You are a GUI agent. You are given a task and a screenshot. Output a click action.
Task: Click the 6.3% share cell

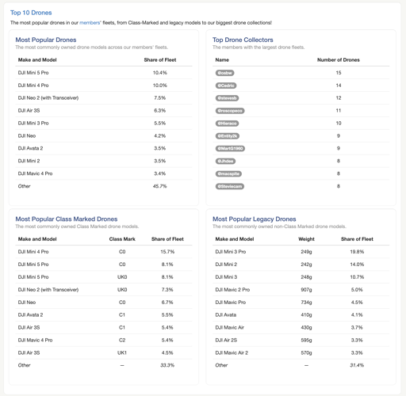[x=160, y=111]
